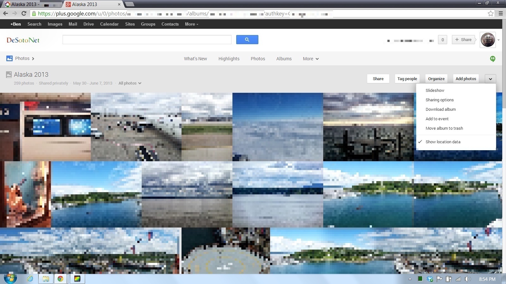Open the blue sky clouds photo thumbnail
This screenshot has width=506, height=284.
(278, 127)
